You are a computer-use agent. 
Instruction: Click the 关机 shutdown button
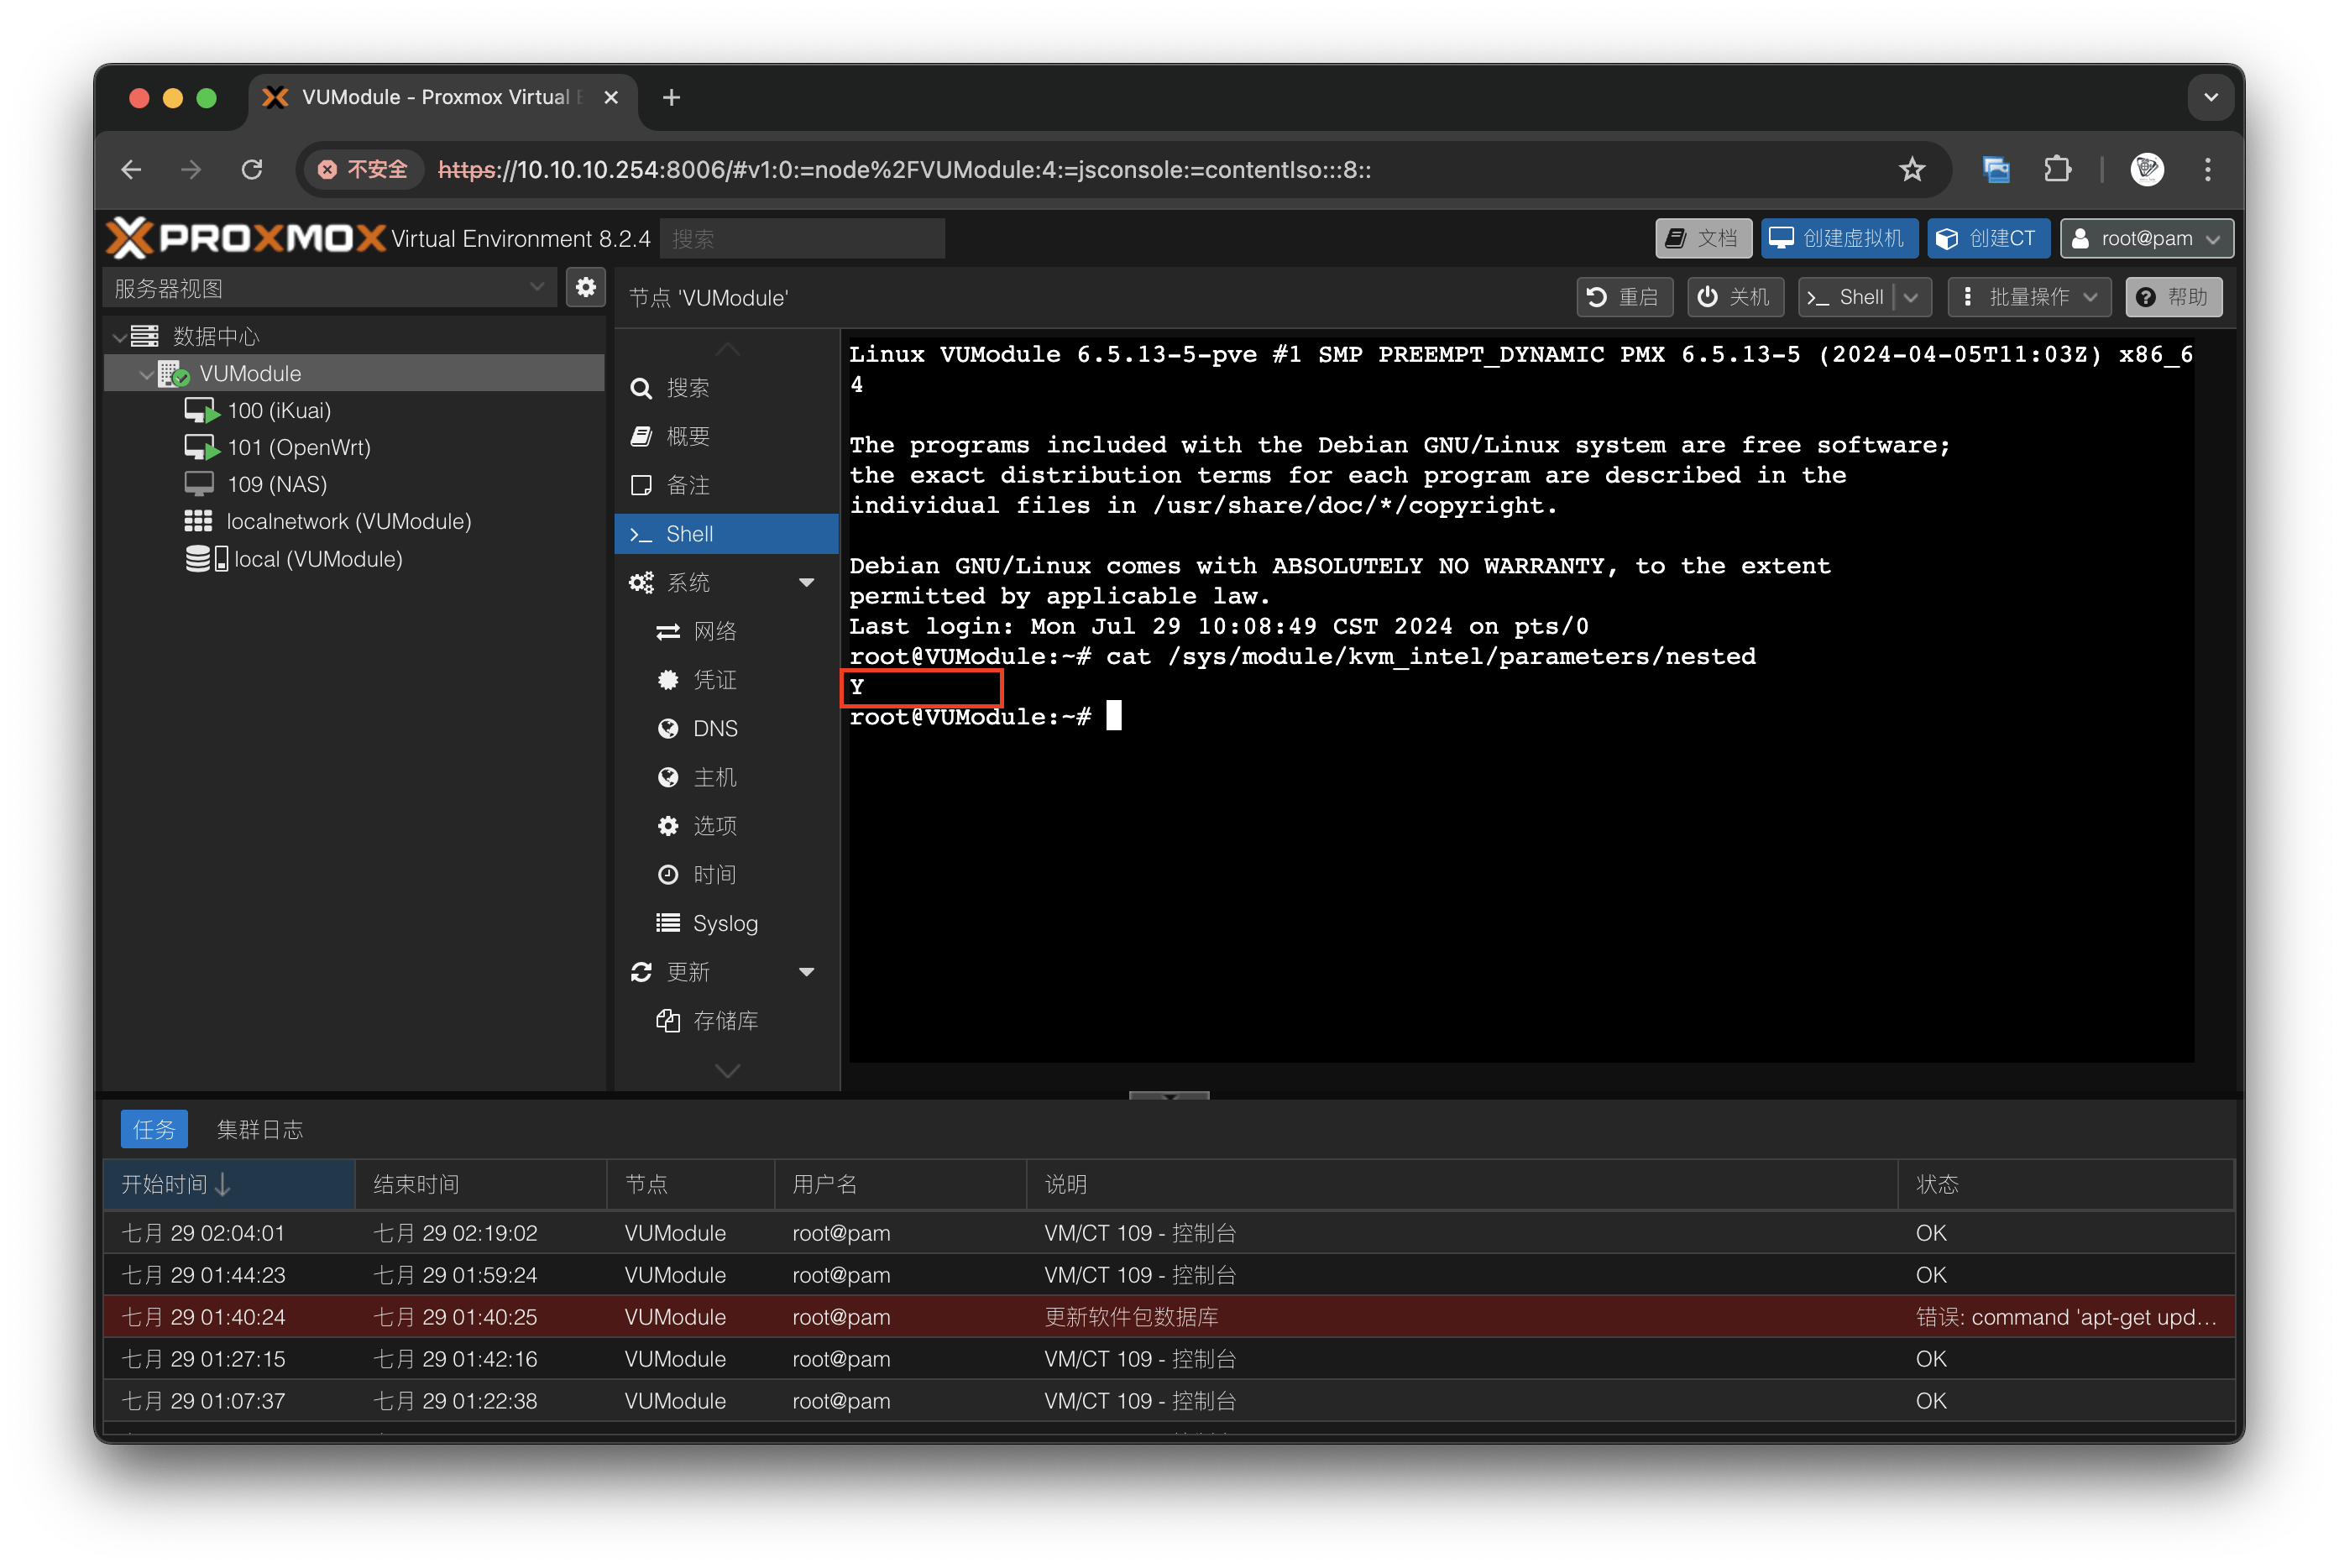(x=1735, y=297)
